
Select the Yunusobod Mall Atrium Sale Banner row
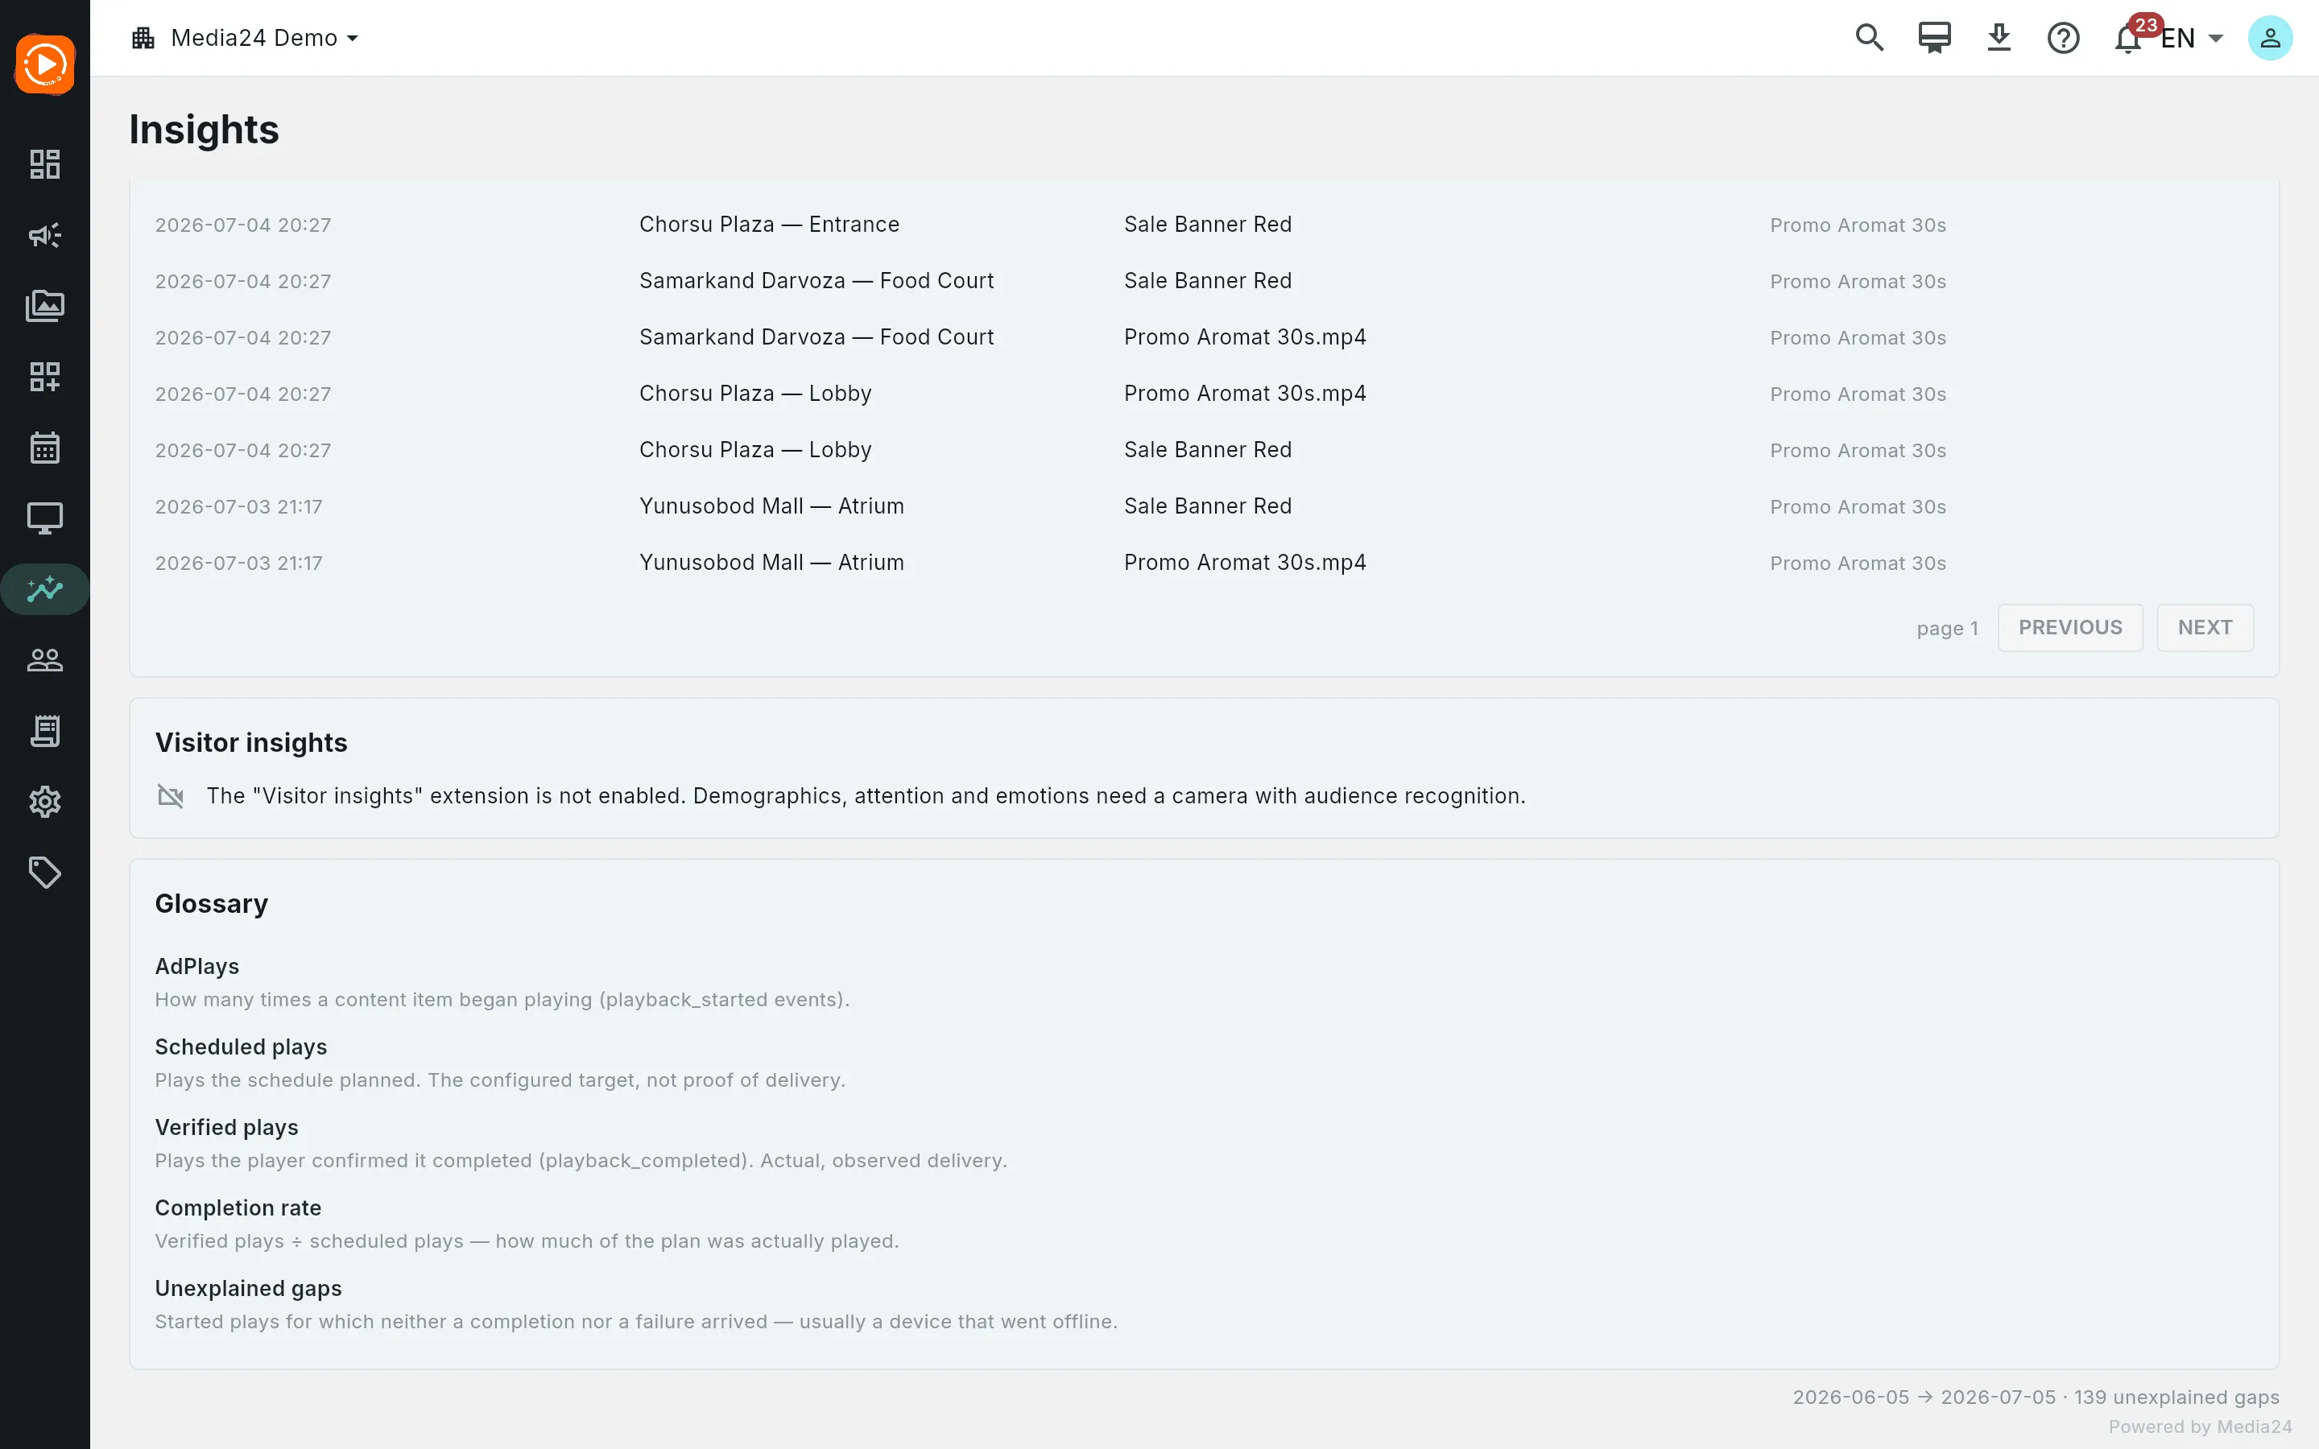click(x=1204, y=506)
